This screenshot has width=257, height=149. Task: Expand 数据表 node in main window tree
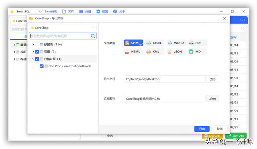14,44
